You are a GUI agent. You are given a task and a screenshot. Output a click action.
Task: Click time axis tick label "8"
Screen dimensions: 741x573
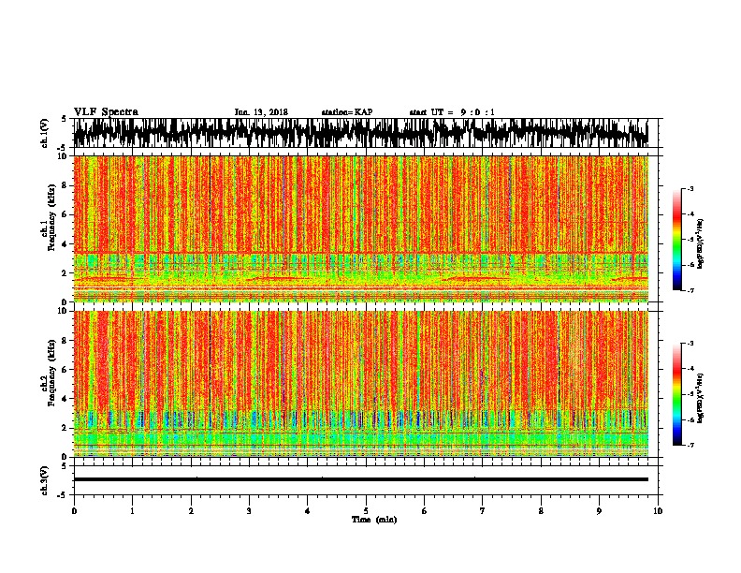(x=541, y=511)
